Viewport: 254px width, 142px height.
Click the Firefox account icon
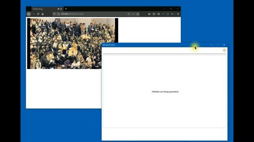click(x=158, y=14)
